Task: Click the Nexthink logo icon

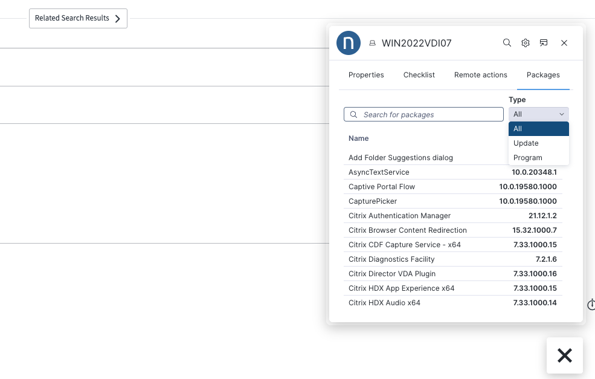Action: [349, 43]
